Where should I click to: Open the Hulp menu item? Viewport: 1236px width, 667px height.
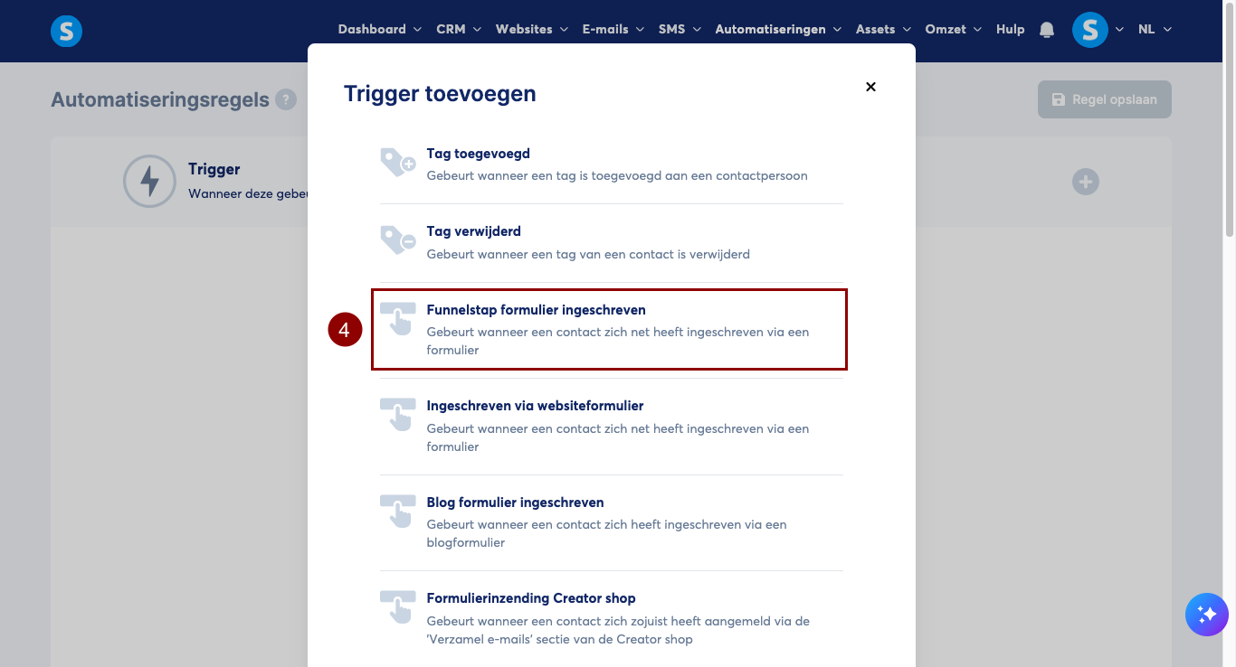click(1010, 29)
